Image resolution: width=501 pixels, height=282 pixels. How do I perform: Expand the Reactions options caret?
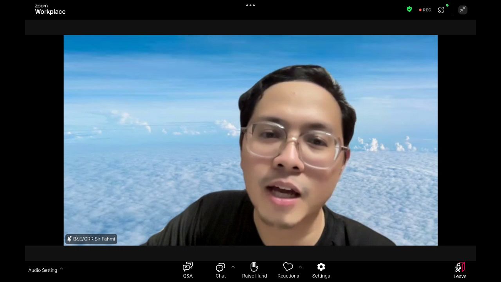(x=300, y=267)
